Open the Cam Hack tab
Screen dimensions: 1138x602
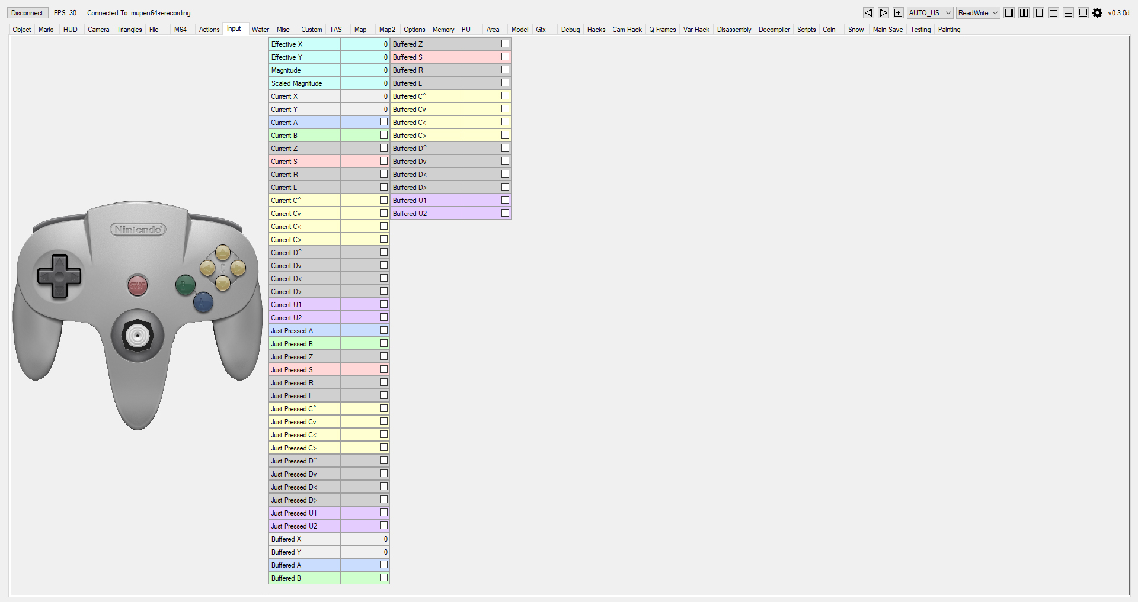[627, 30]
